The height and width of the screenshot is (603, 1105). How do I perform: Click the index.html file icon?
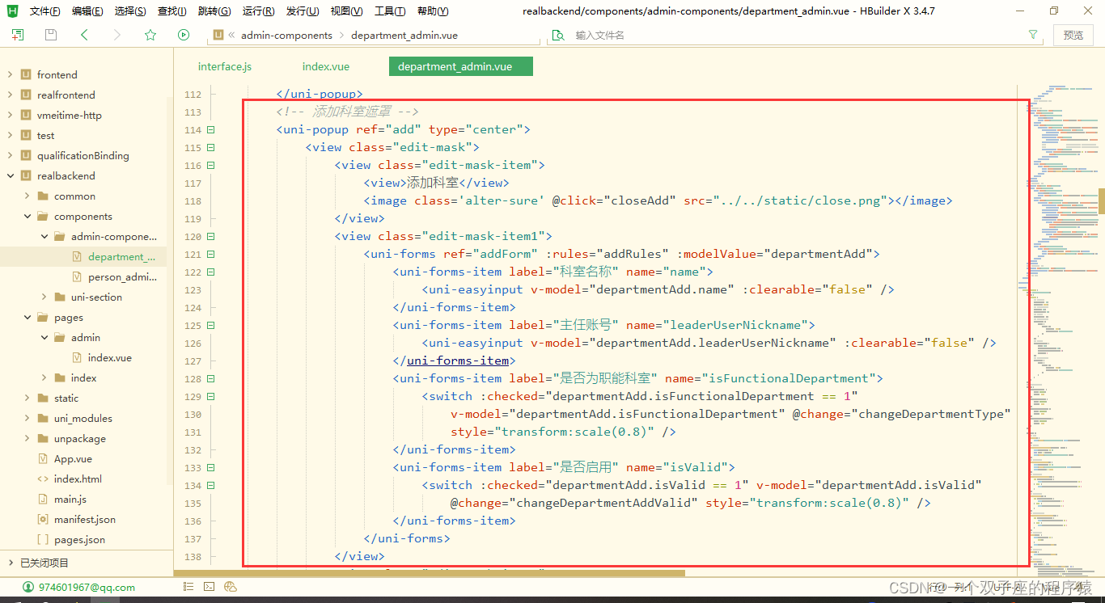(x=43, y=479)
